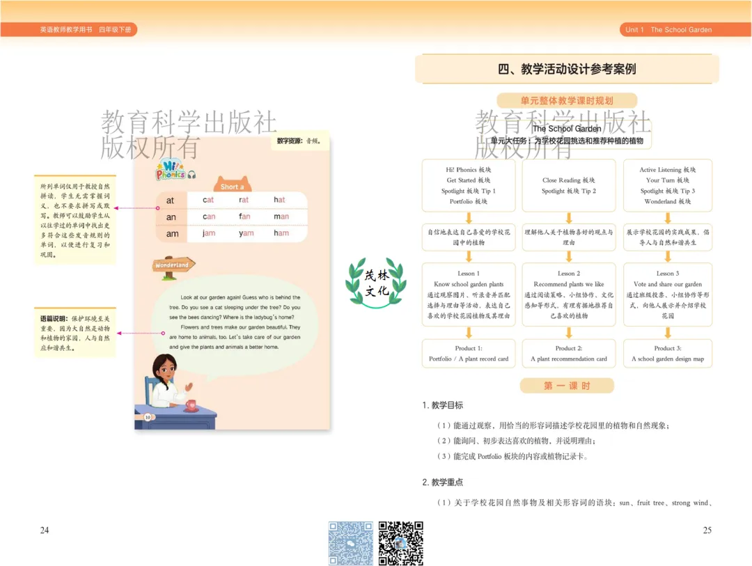The height and width of the screenshot is (566, 752).
Task: Click the Hi! Phonics logo
Action: pos(171,170)
